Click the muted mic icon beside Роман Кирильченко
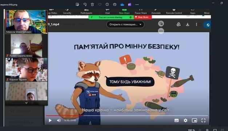Image resolution: width=228 pixels, height=131 pixels. [7, 56]
